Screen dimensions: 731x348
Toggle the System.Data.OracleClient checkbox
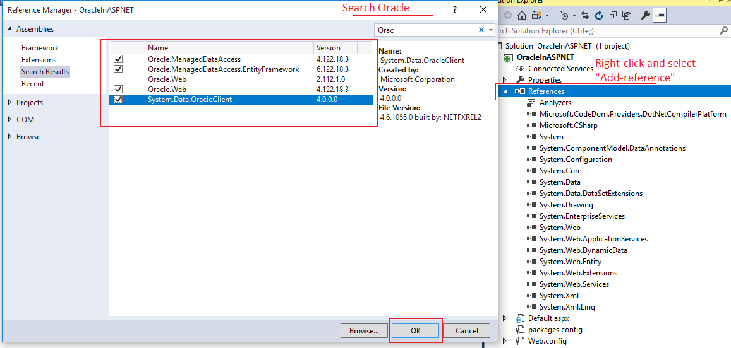(x=118, y=100)
